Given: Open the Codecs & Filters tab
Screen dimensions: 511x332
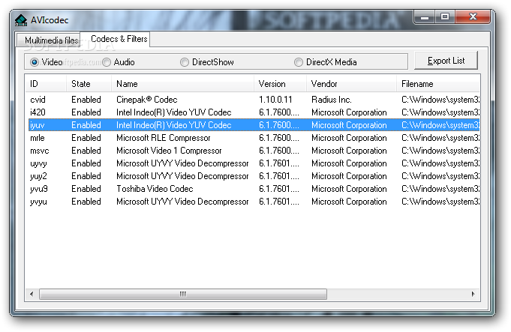Looking at the screenshot, I should (x=115, y=39).
